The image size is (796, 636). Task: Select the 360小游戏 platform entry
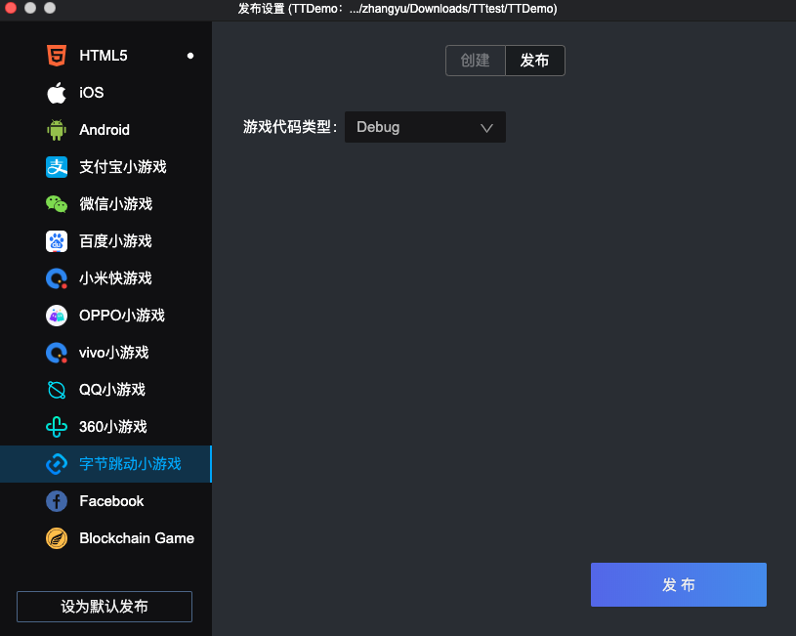click(112, 427)
